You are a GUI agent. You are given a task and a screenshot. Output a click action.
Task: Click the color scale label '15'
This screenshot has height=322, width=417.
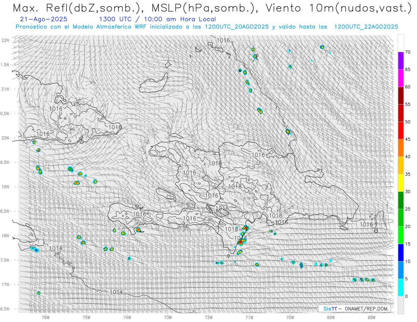tap(408, 244)
